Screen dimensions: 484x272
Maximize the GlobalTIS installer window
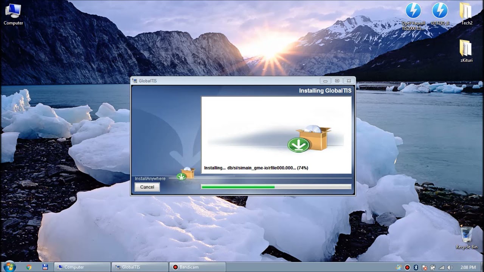coord(337,81)
